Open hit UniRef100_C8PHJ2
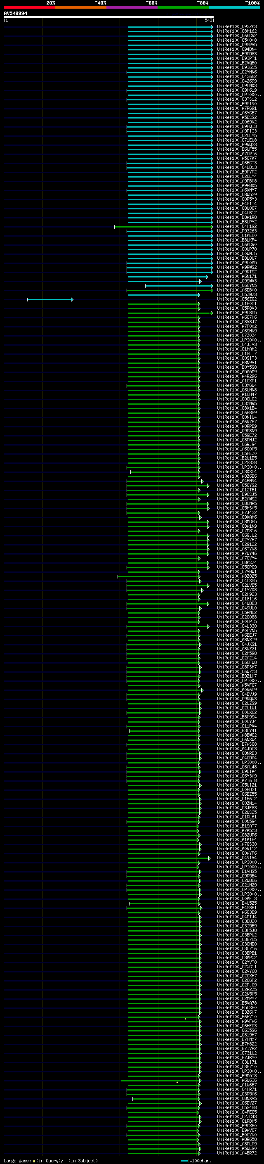Viewport: 264px width, 1164px height. (236, 440)
